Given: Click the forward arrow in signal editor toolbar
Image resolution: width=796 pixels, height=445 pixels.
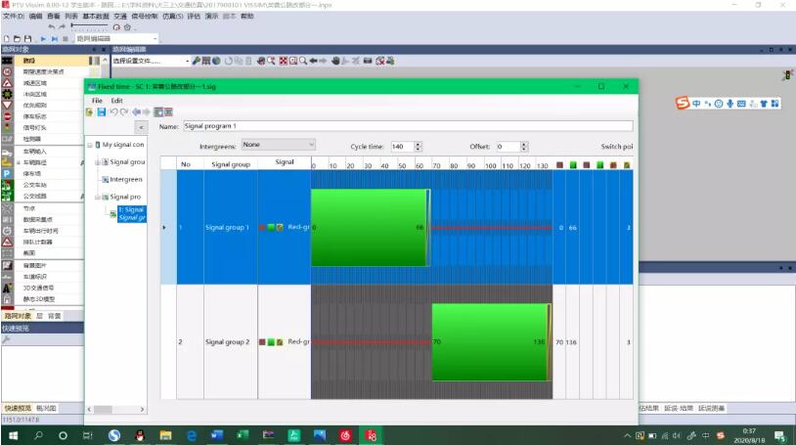Looking at the screenshot, I should click(x=147, y=112).
